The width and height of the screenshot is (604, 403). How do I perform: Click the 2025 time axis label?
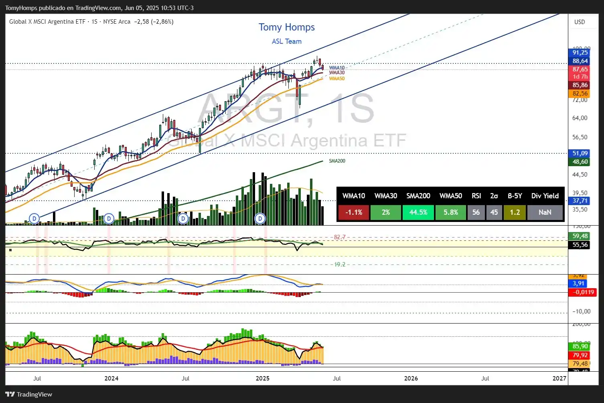coord(263,379)
